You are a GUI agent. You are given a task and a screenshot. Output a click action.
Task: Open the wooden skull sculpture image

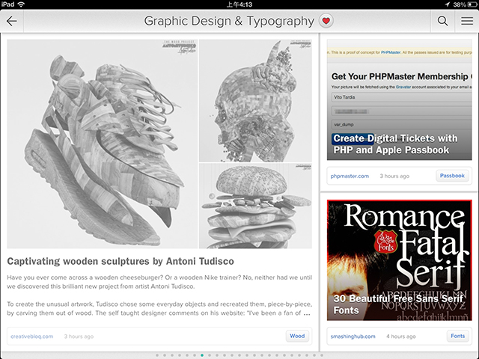(255, 100)
